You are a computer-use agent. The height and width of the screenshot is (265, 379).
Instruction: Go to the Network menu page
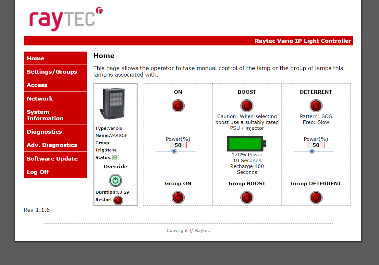click(x=55, y=99)
